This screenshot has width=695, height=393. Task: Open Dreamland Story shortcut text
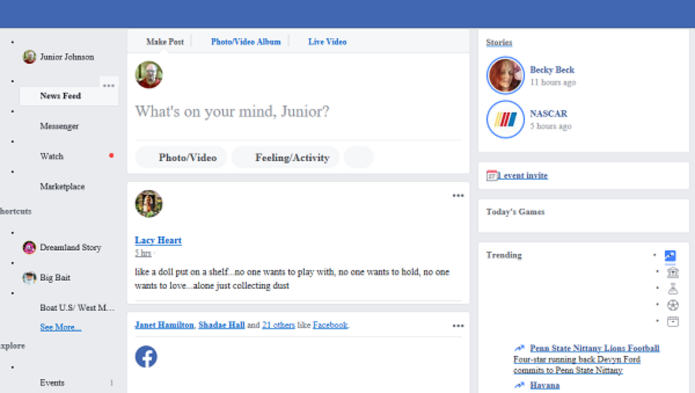pos(71,248)
